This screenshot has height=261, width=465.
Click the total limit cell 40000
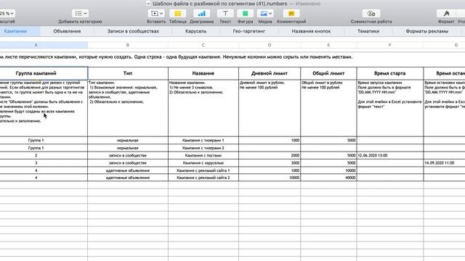pyautogui.click(x=328, y=178)
